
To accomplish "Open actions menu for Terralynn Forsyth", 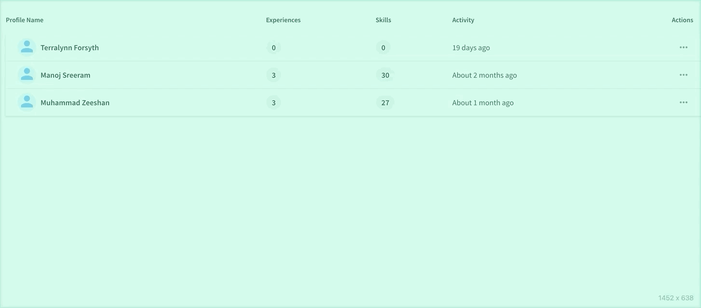I will 683,47.
